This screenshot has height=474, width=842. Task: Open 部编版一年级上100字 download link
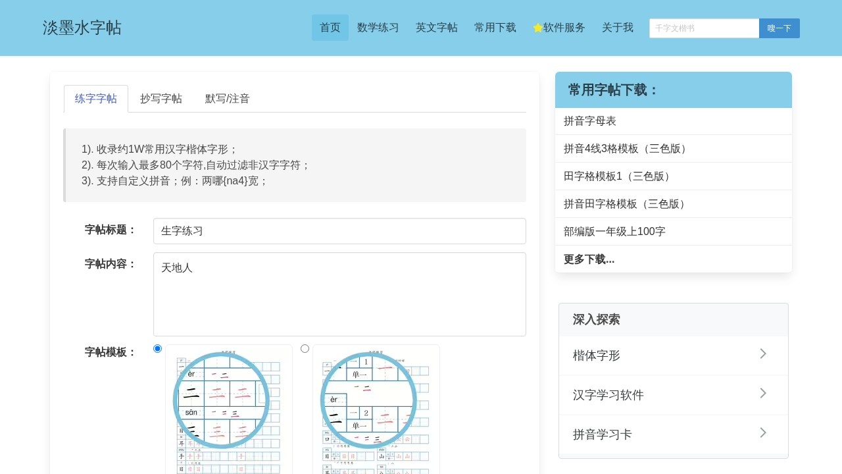point(614,231)
